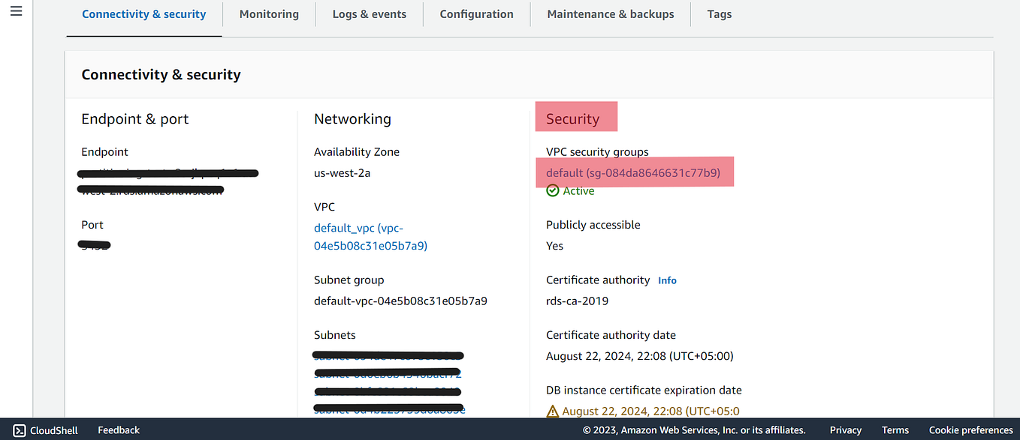Click the Connectivity & security tab
1020x440 pixels.
pos(143,13)
